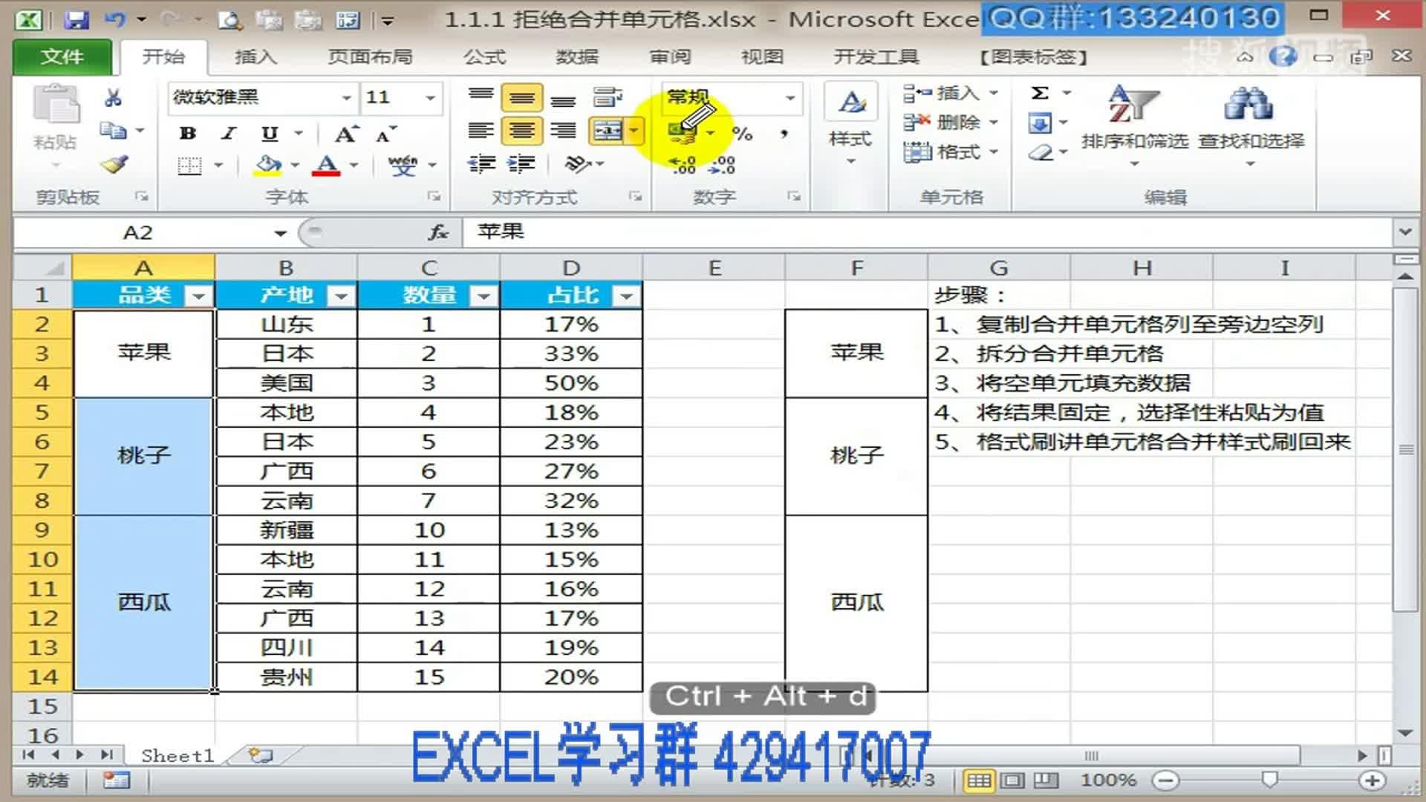Select the Format Painter tool
The image size is (1426, 802).
(115, 165)
